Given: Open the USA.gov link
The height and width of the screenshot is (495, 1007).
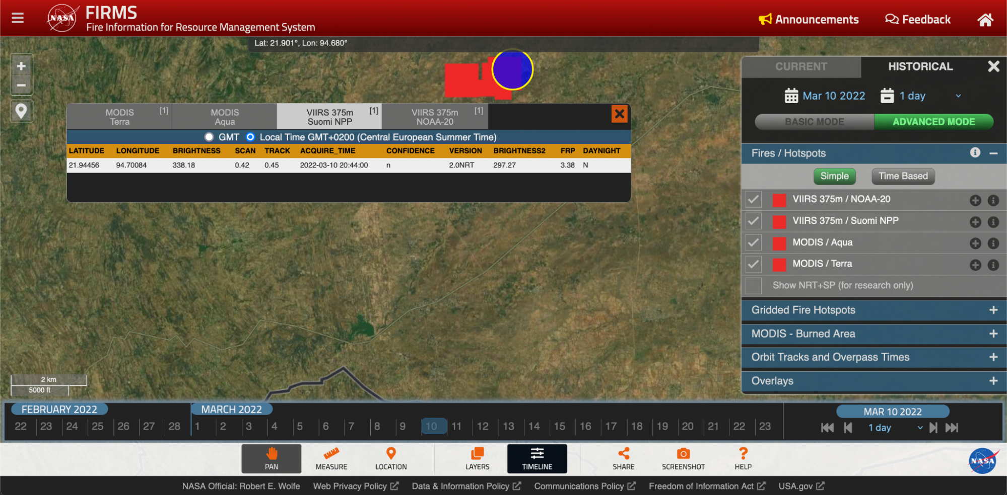Looking at the screenshot, I should (801, 486).
